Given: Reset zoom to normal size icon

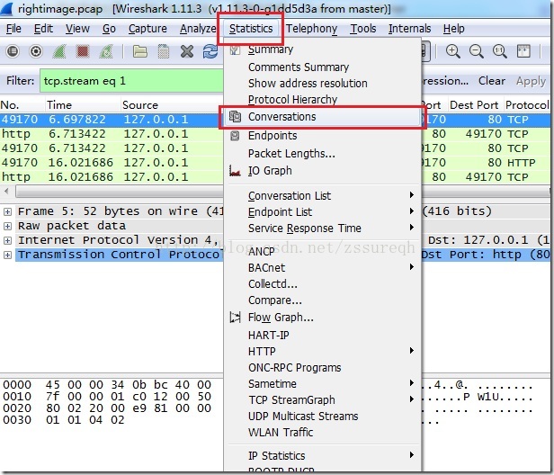Looking at the screenshot, I should pyautogui.click(x=500, y=51).
